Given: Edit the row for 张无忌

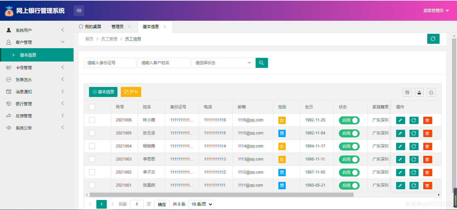Looking at the screenshot, I should pos(400,133).
